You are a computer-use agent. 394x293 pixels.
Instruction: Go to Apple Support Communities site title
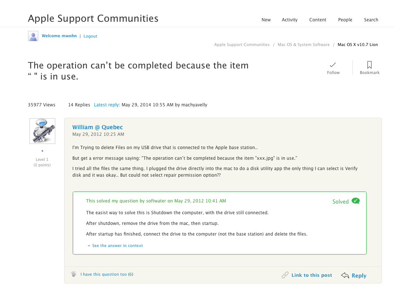[93, 18]
